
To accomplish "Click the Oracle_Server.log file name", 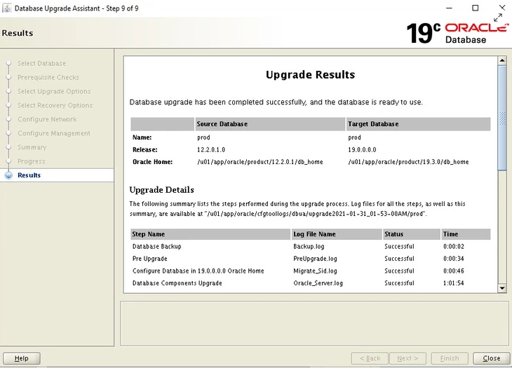I will point(318,283).
